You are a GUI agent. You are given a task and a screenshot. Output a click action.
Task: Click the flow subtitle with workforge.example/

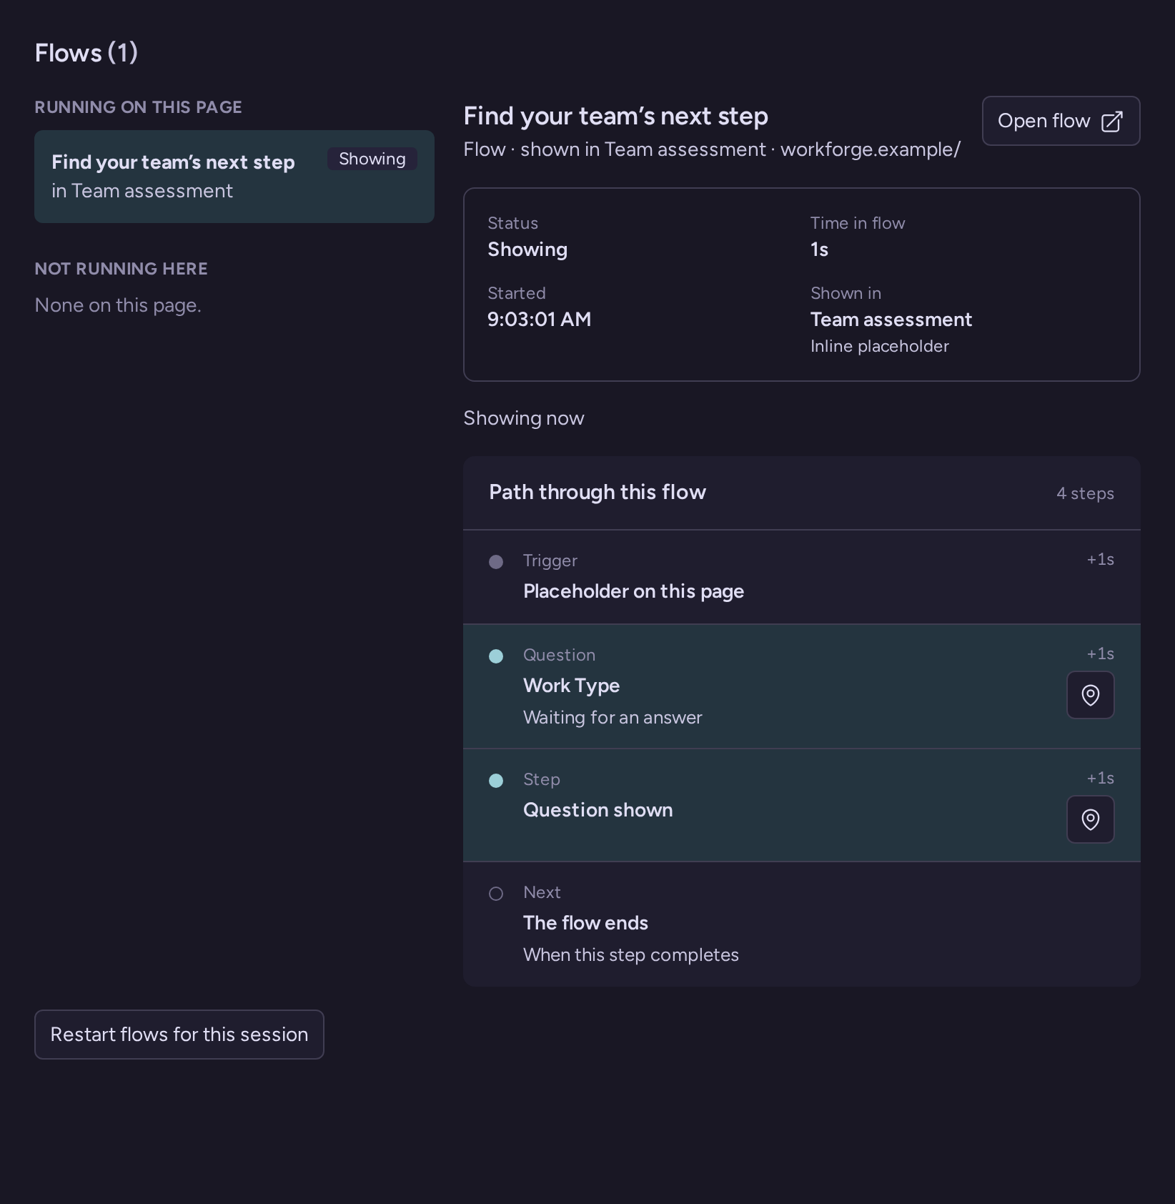tap(712, 149)
